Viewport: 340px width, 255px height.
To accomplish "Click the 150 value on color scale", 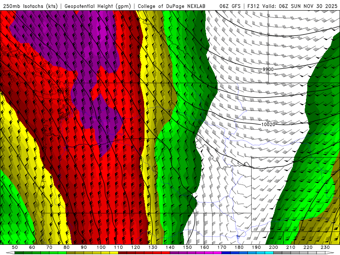I will [x=187, y=247].
